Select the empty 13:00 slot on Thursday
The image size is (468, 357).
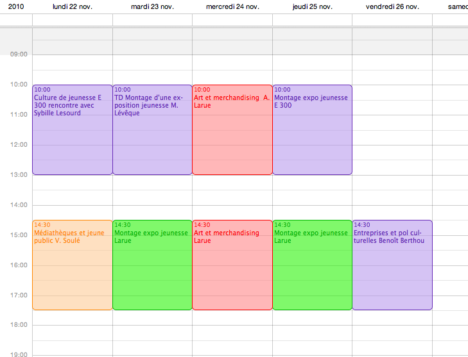[312, 182]
